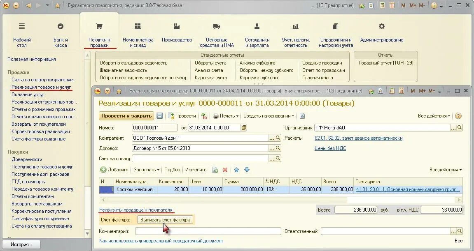Screen dimensions: 474x251
Task: Click the save diskette icon in document toolbar
Action: 160,116
